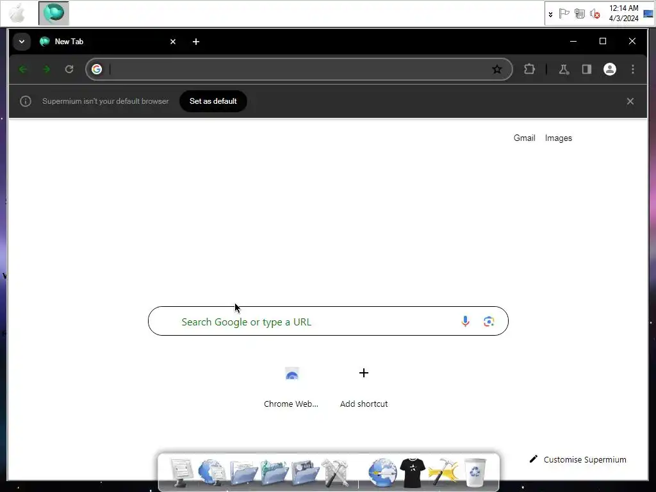Expand the tab search chevron

click(22, 42)
